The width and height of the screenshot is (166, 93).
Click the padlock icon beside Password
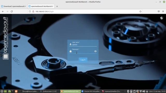71,51
